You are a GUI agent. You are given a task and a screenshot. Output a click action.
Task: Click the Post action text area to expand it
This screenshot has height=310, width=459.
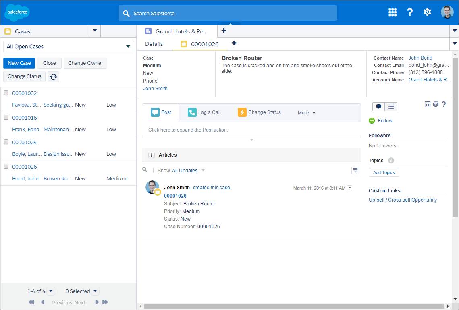(x=251, y=130)
